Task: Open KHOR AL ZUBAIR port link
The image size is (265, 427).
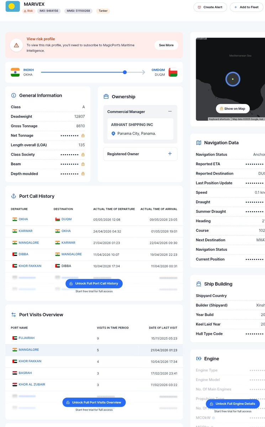Action: [x=32, y=385]
